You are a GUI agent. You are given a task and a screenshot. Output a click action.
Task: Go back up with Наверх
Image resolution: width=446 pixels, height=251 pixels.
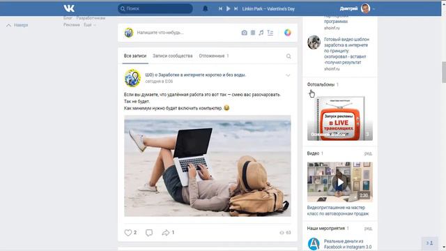click(17, 25)
